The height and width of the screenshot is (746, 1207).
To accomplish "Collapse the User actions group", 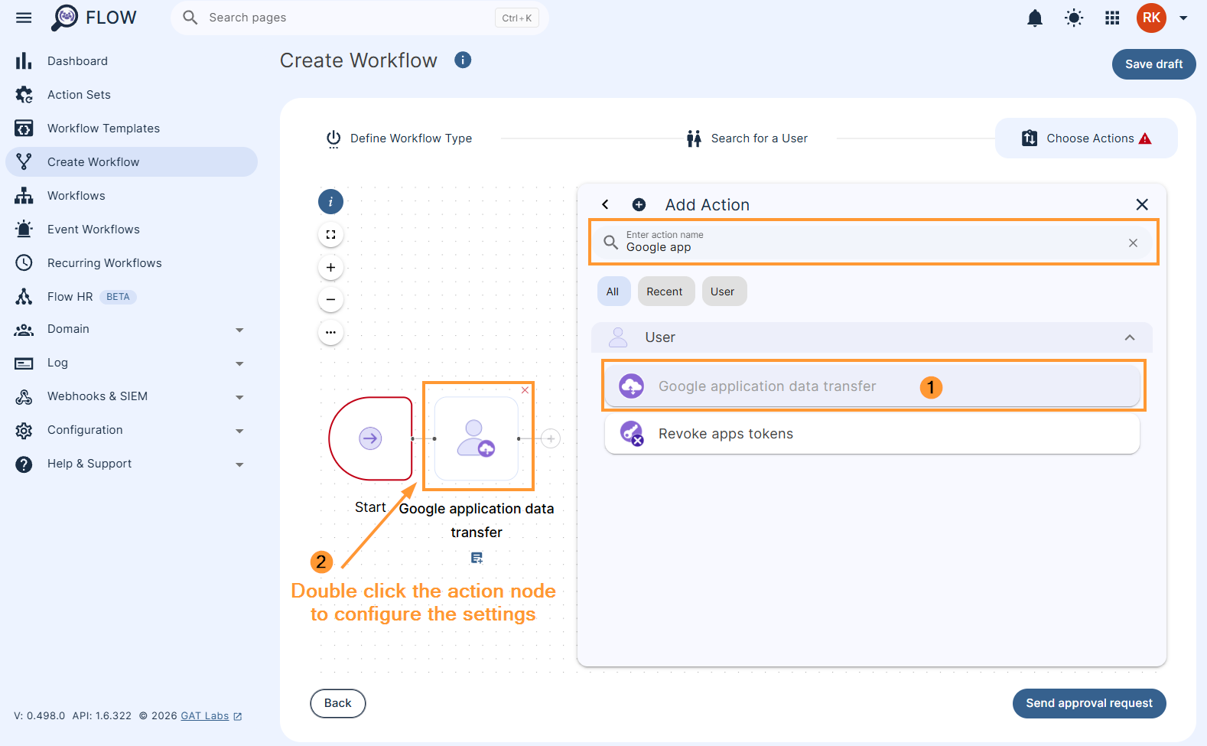I will pos(1130,337).
